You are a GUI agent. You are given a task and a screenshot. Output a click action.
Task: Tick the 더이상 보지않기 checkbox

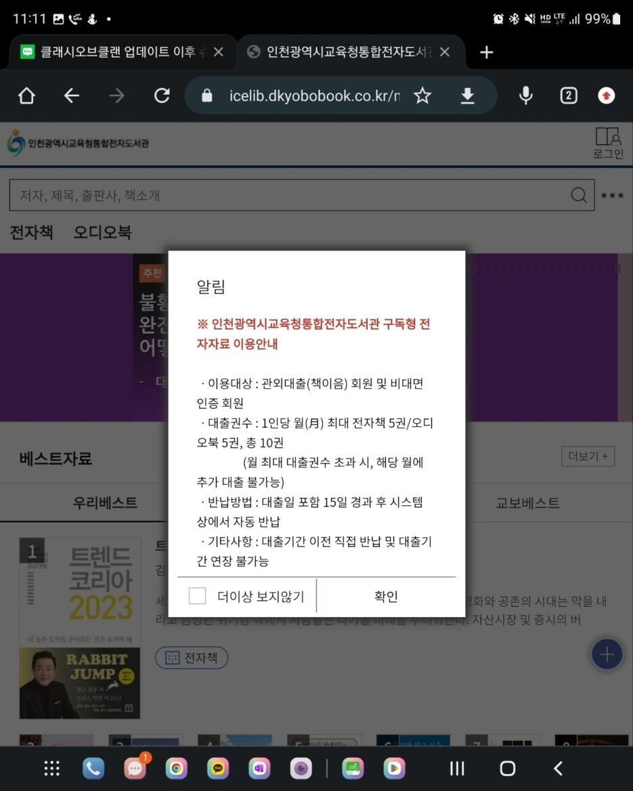point(197,595)
